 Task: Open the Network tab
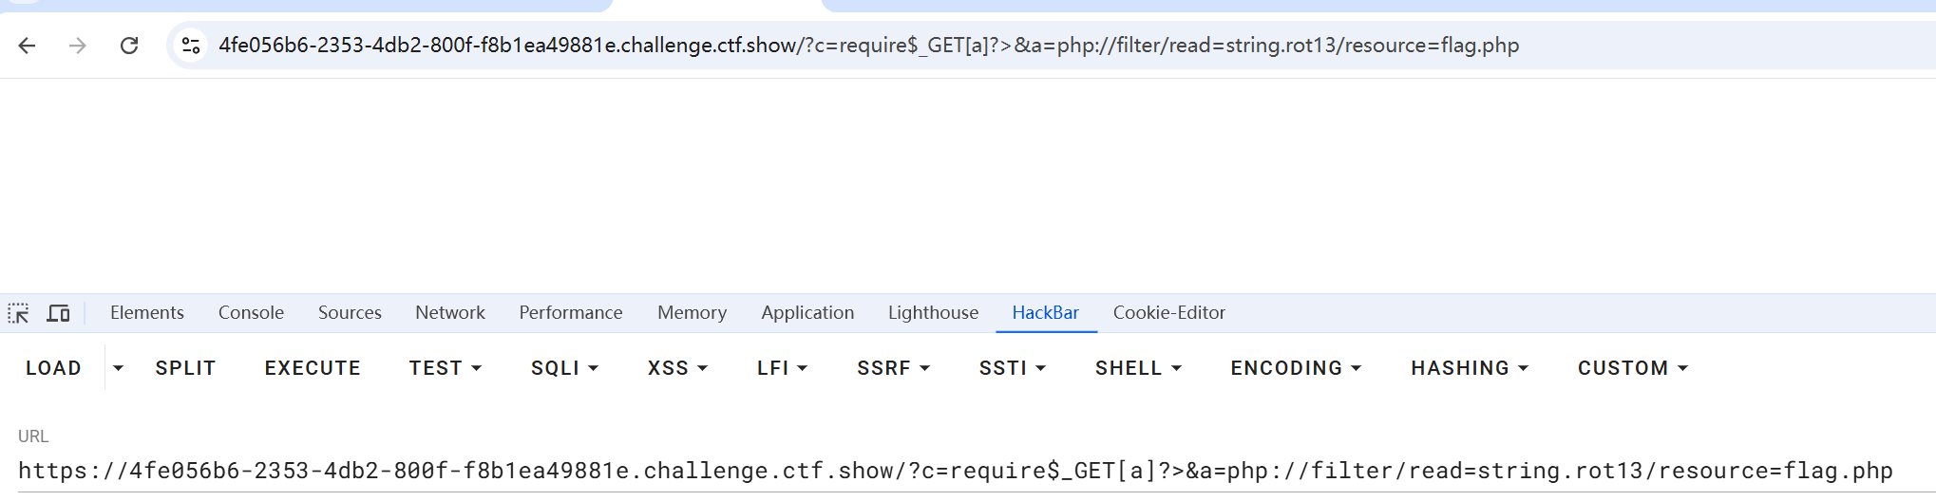coord(450,313)
